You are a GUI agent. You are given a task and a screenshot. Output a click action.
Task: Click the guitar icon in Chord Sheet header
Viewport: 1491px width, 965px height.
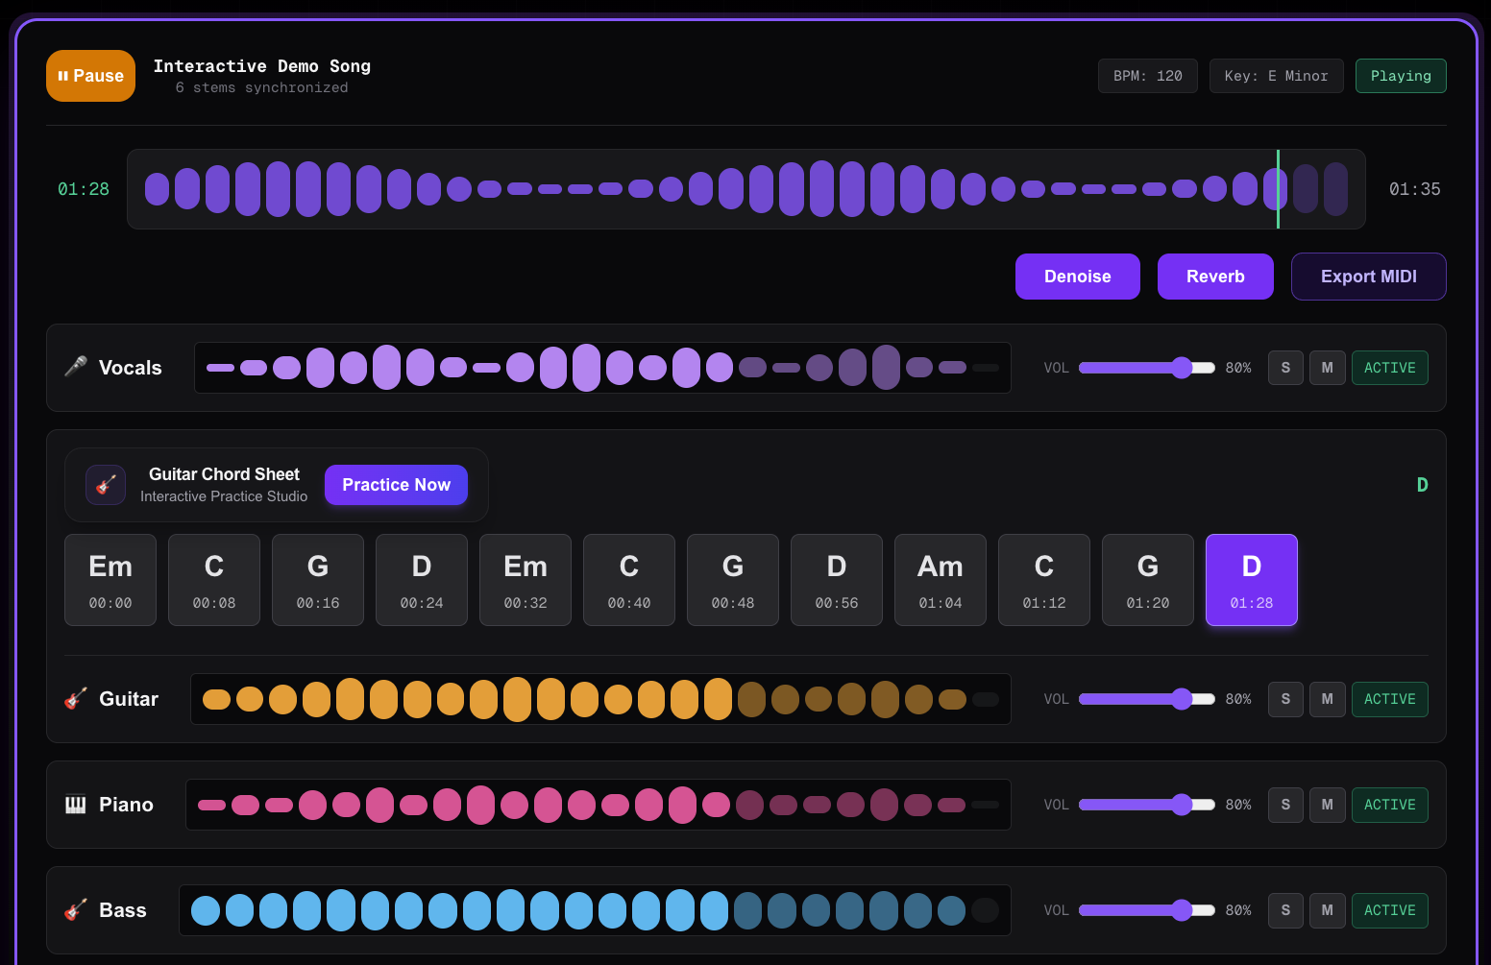click(106, 485)
